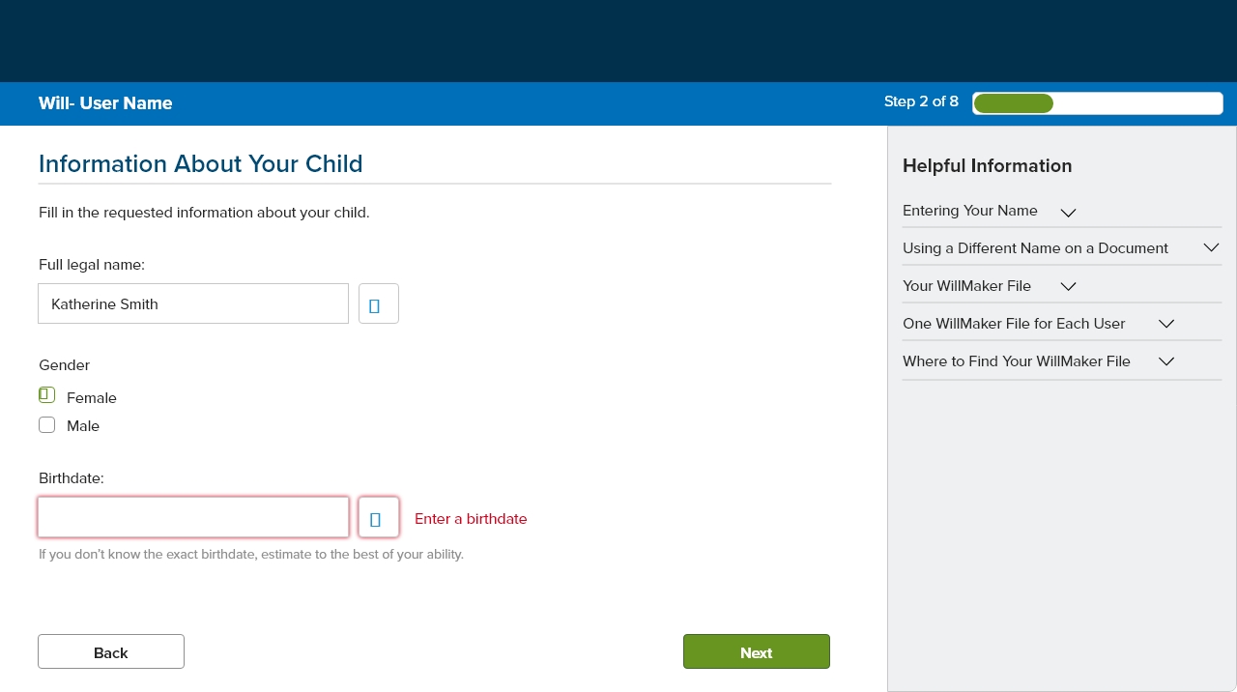Click the Female option label
Image resolution: width=1237 pixels, height=692 pixels.
click(x=92, y=398)
